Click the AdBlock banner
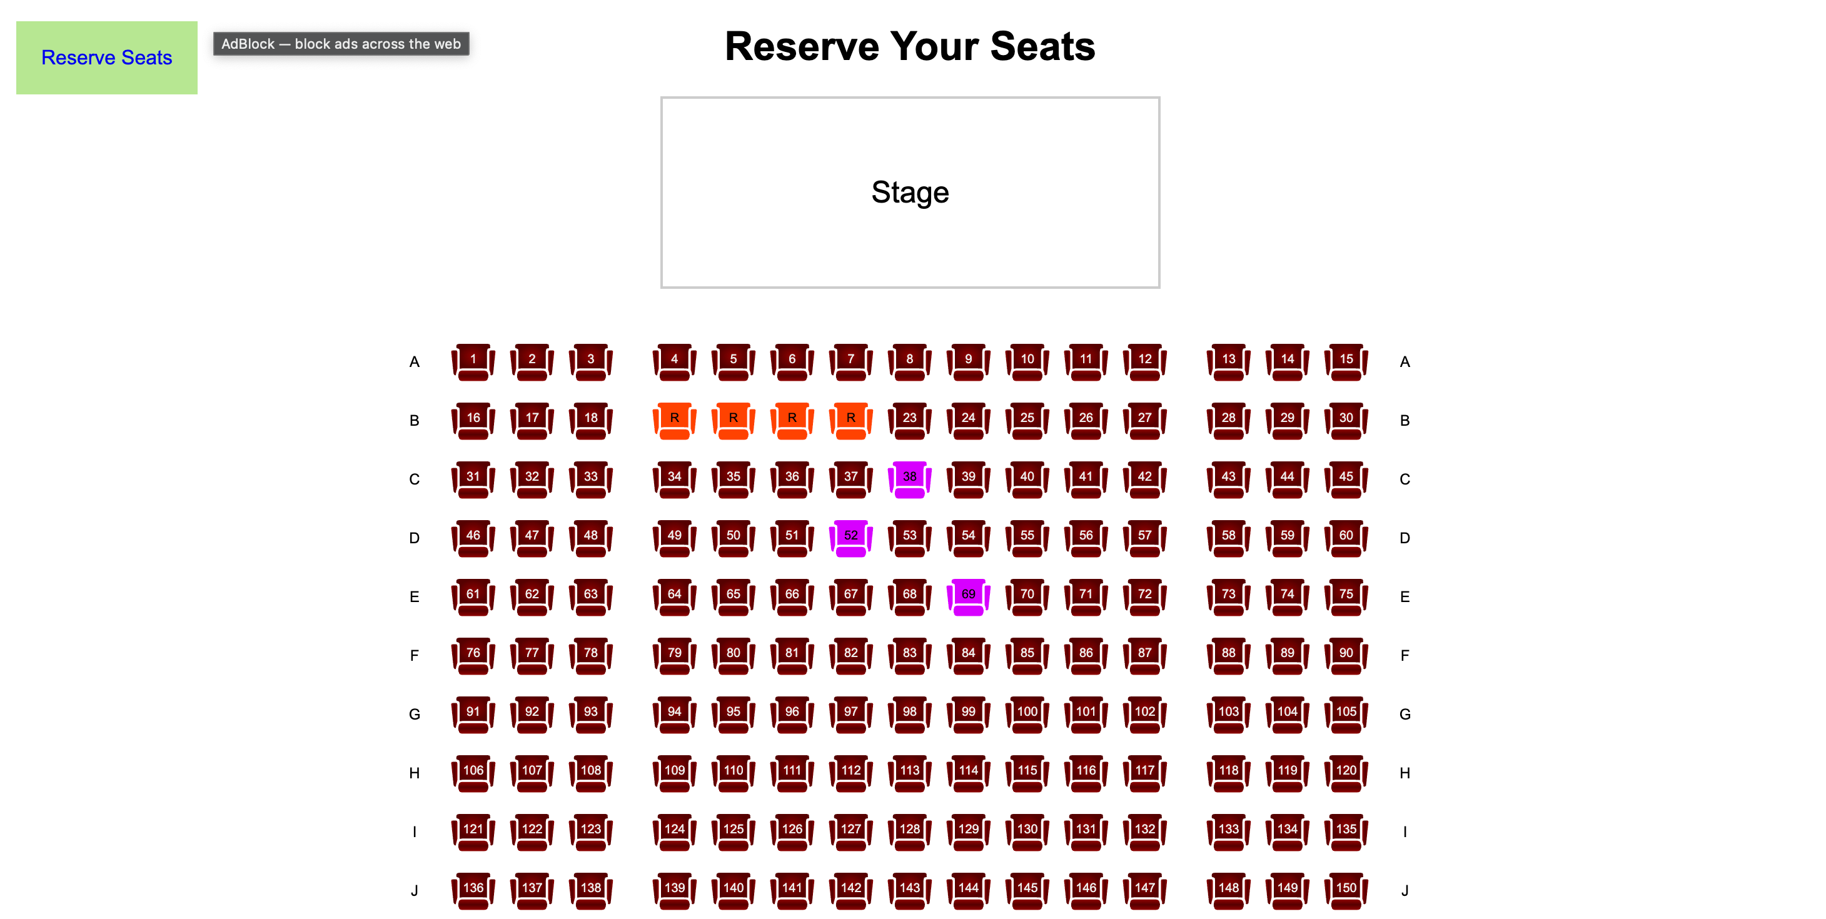The image size is (1826, 919). coord(341,44)
